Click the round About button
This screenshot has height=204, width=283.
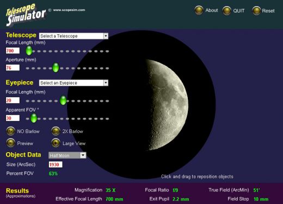(199, 10)
